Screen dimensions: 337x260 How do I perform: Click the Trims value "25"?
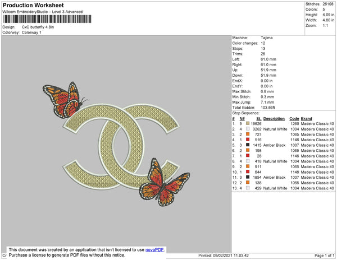263,54
